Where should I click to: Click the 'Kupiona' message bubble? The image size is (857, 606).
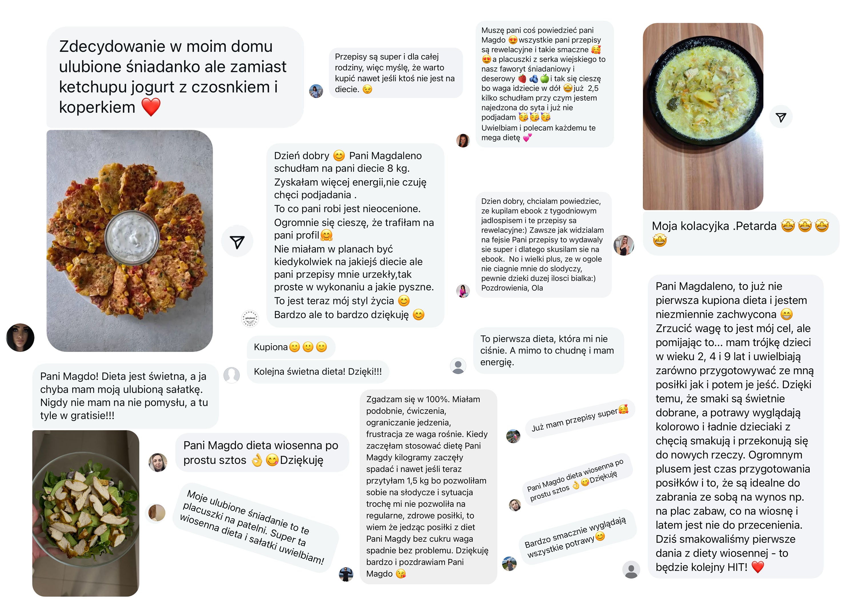pos(291,347)
